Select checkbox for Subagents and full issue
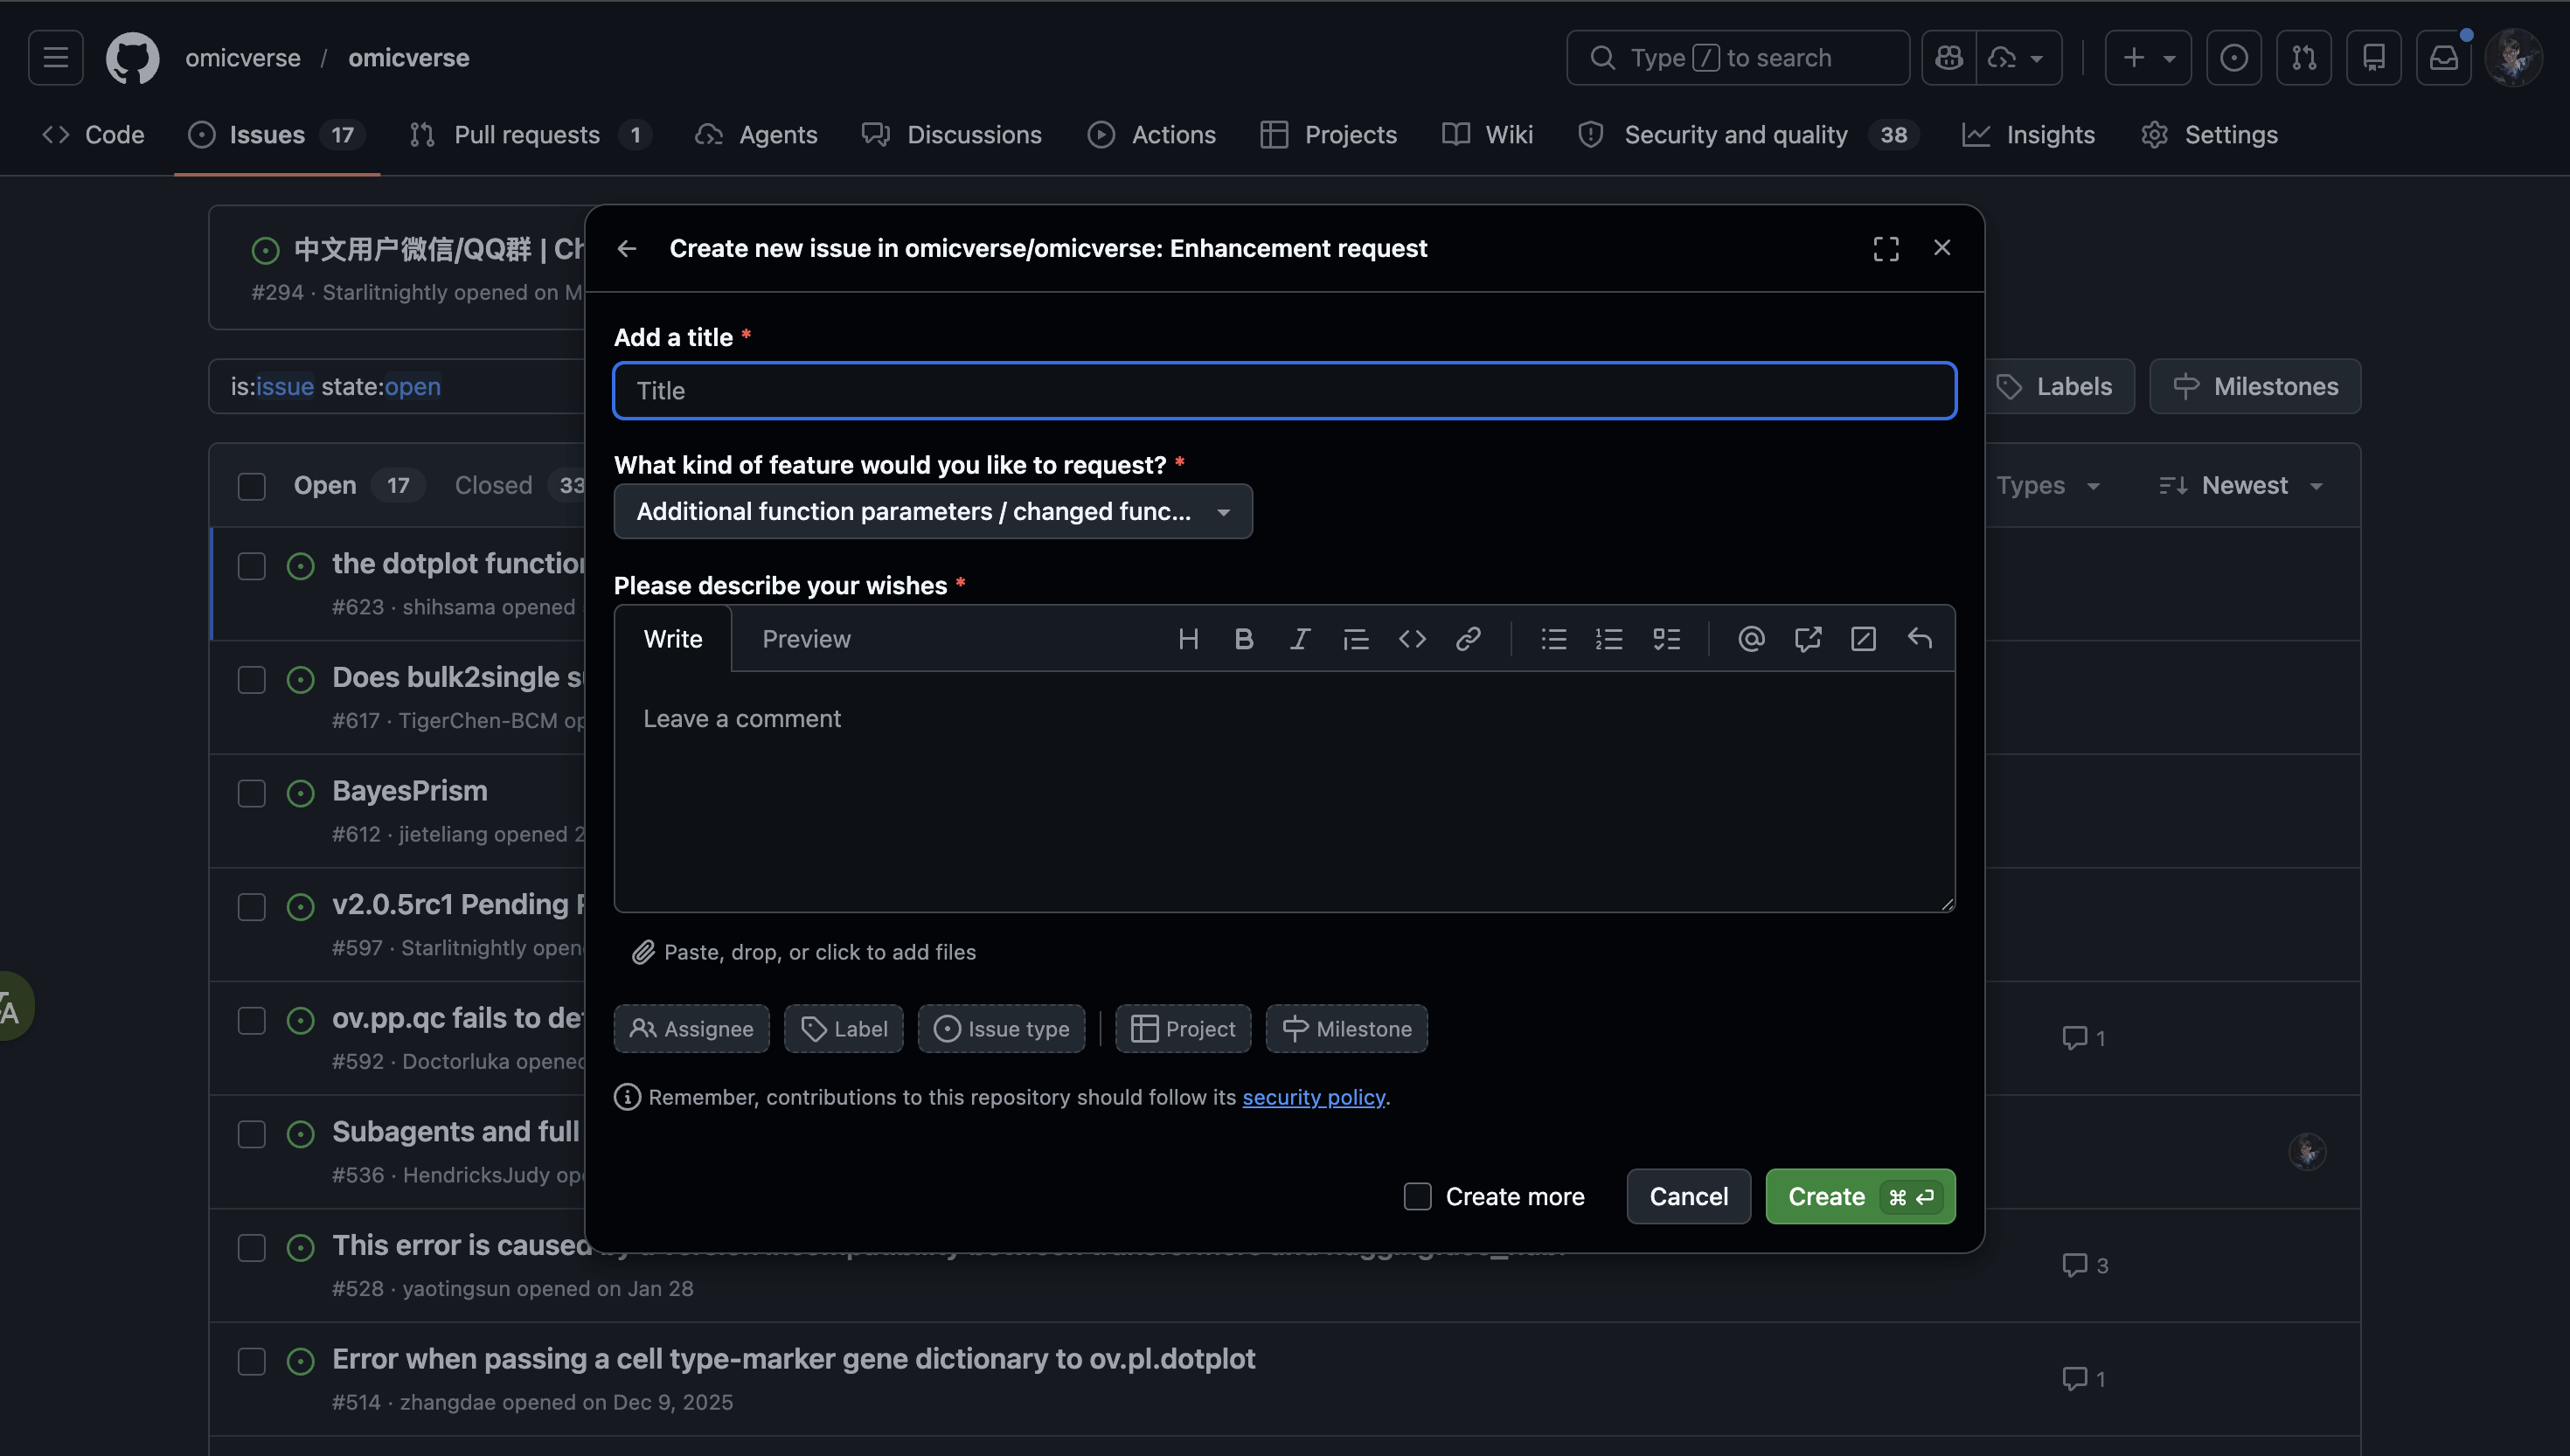This screenshot has width=2570, height=1456. tap(251, 1134)
